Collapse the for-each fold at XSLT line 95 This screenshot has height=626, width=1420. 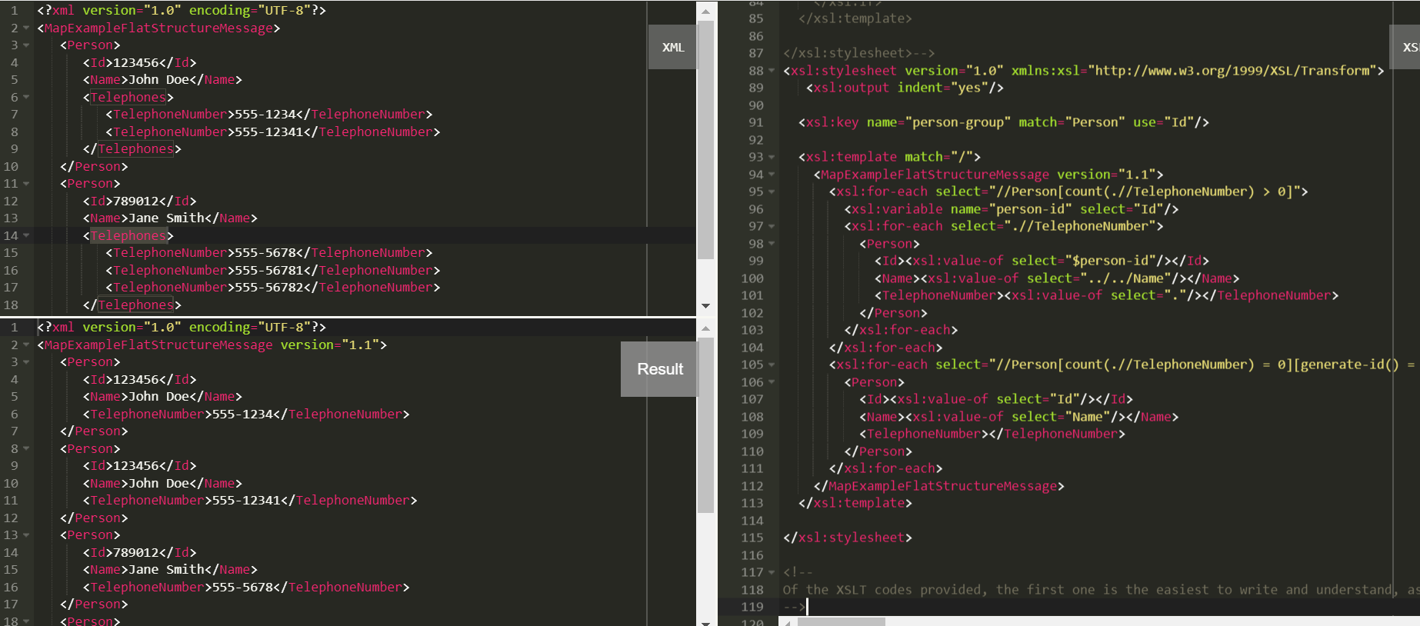coord(772,191)
